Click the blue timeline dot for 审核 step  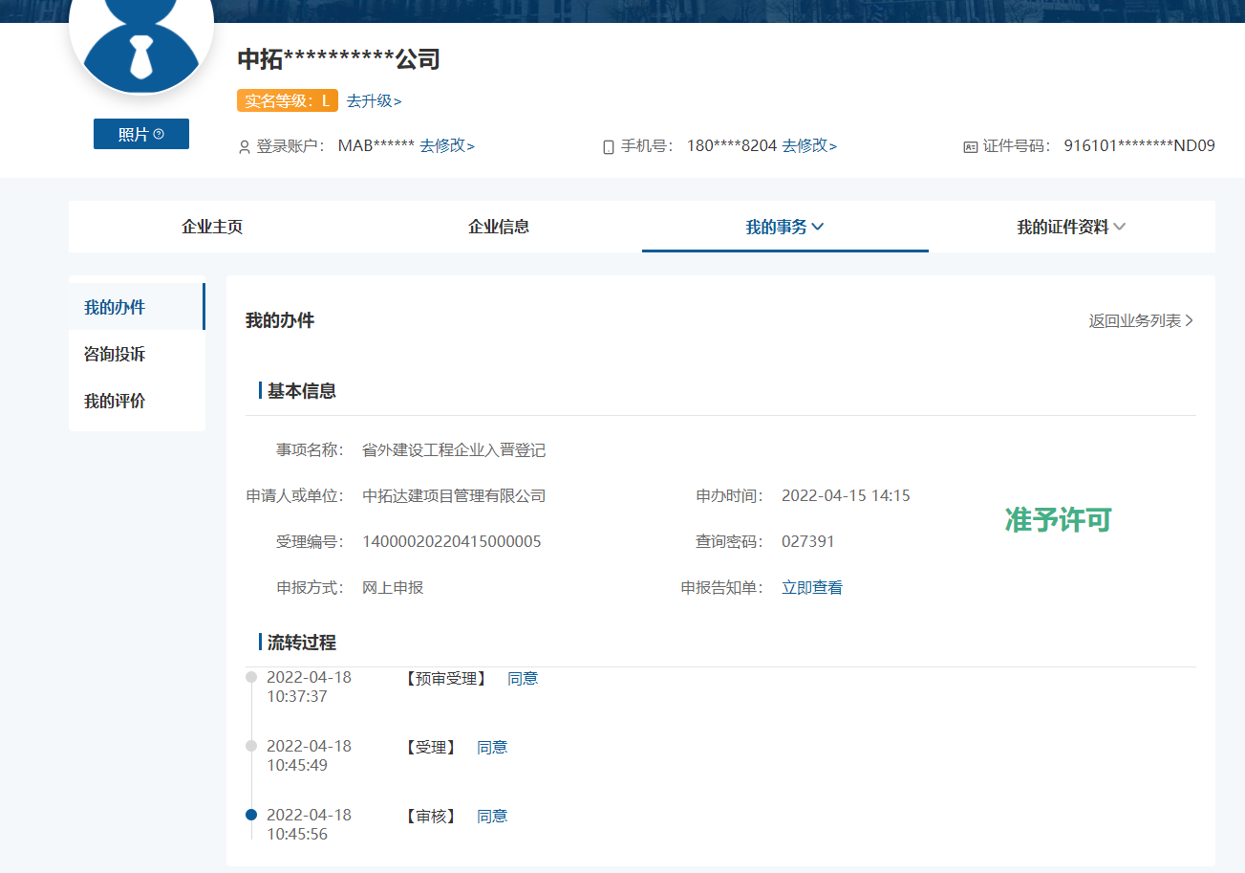pos(249,815)
